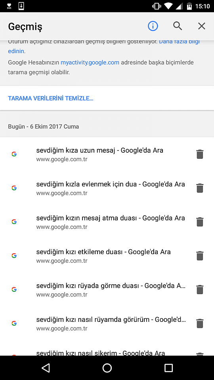Tap the Android back navigation button

[x=46, y=368]
